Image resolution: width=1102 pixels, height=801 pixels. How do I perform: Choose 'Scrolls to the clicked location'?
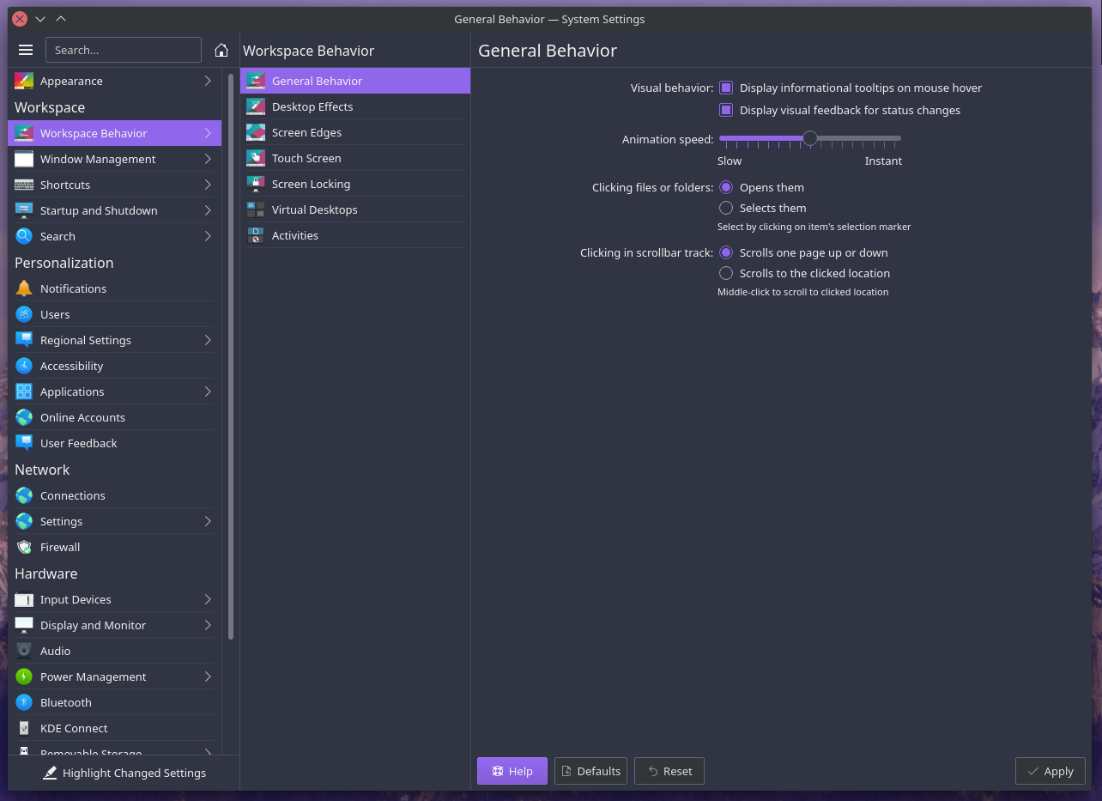[726, 273]
